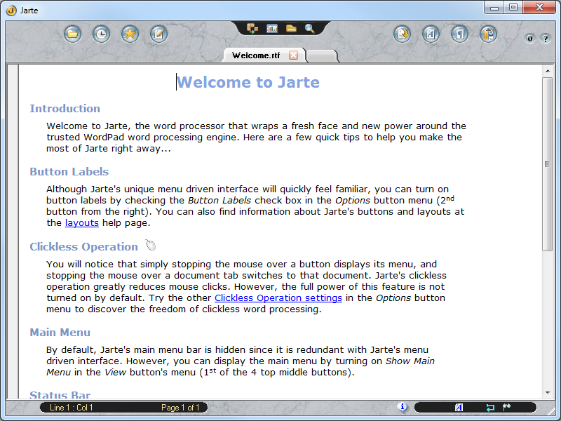Click the Recent documents clock button

click(101, 34)
